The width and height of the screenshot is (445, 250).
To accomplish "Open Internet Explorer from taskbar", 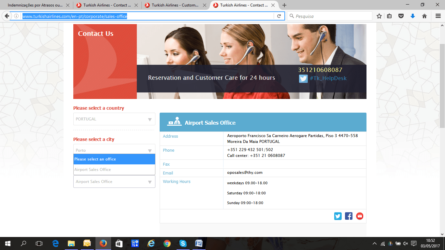I will [151, 243].
